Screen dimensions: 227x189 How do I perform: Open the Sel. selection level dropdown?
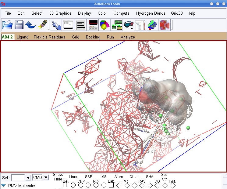coord(28,178)
